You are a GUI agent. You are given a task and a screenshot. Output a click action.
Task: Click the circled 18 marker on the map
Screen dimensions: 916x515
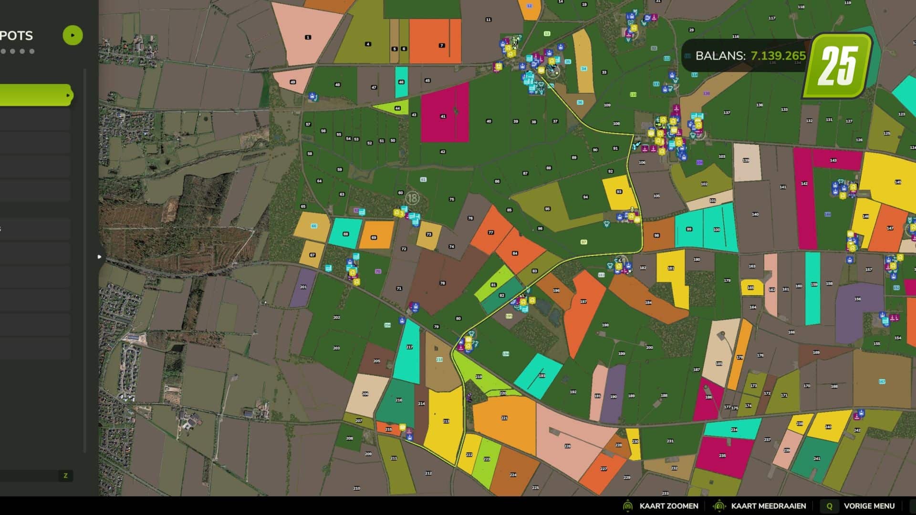(x=413, y=197)
